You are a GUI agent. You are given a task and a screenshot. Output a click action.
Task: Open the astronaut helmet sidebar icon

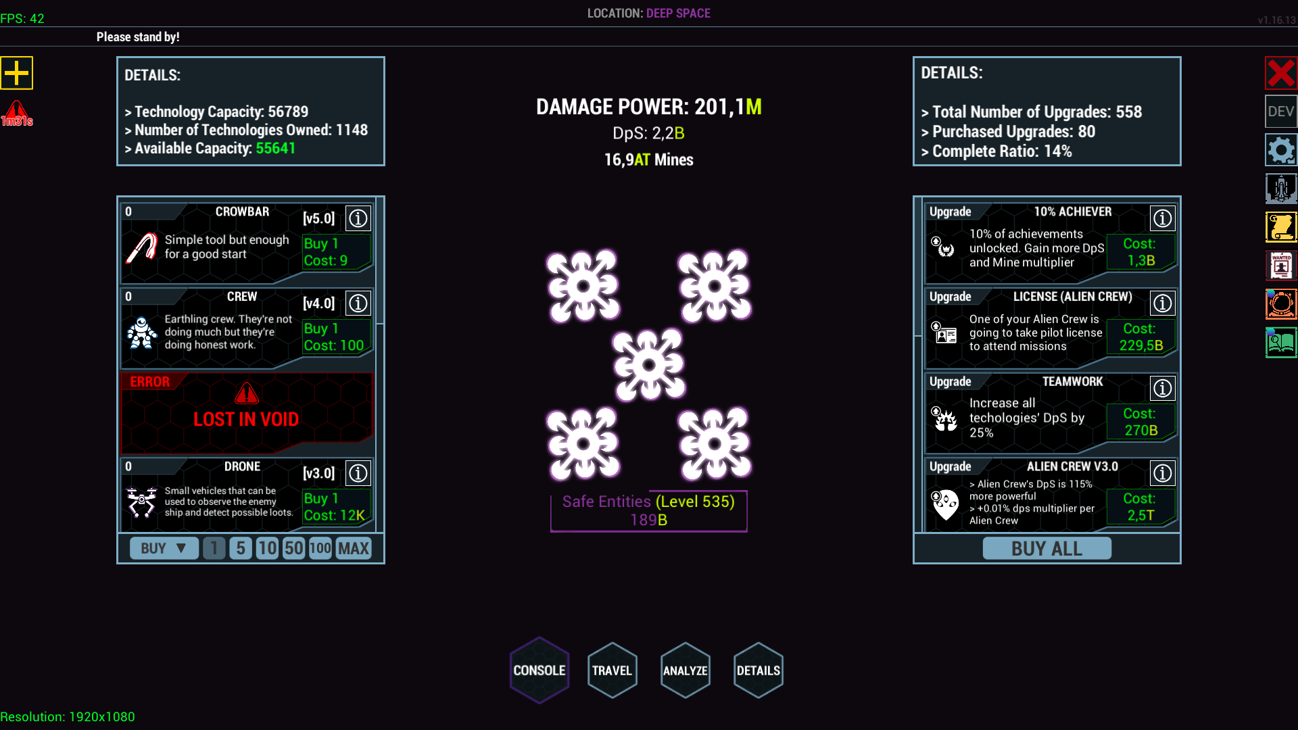(x=1281, y=304)
